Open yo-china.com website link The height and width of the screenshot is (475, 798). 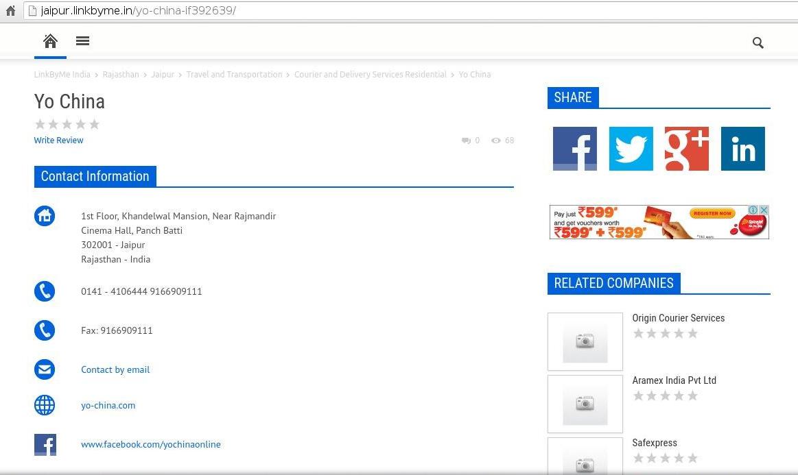(x=108, y=405)
